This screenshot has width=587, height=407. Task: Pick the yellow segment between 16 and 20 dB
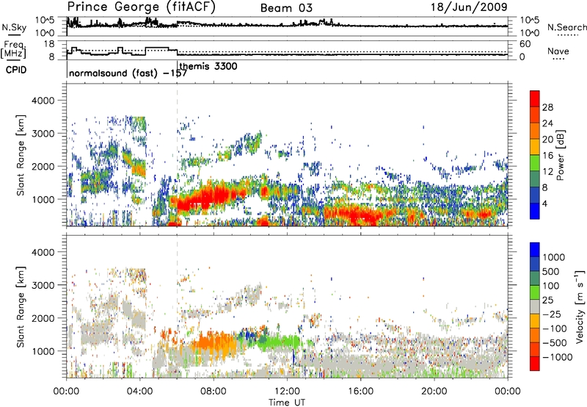click(x=535, y=147)
